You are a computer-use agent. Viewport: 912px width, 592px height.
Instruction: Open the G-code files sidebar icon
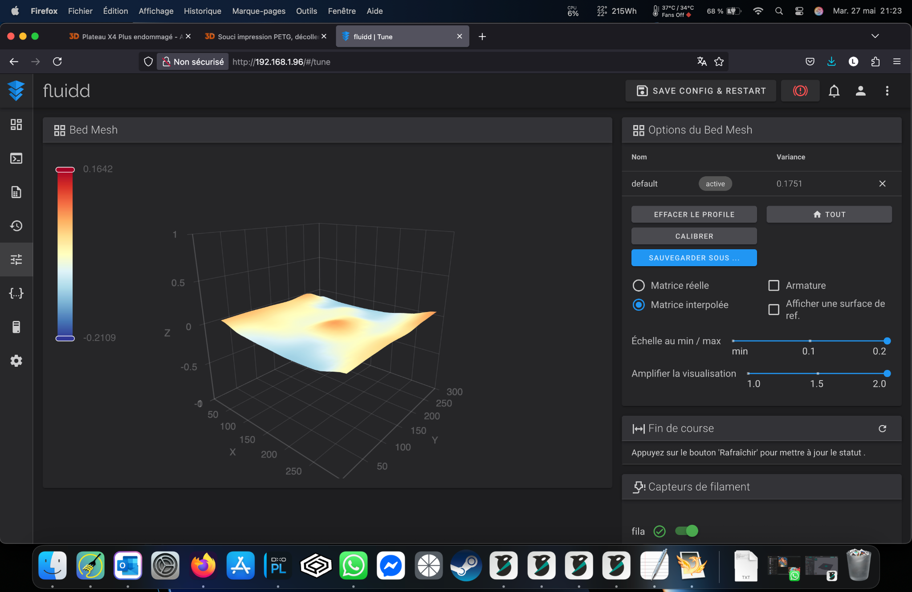(16, 192)
